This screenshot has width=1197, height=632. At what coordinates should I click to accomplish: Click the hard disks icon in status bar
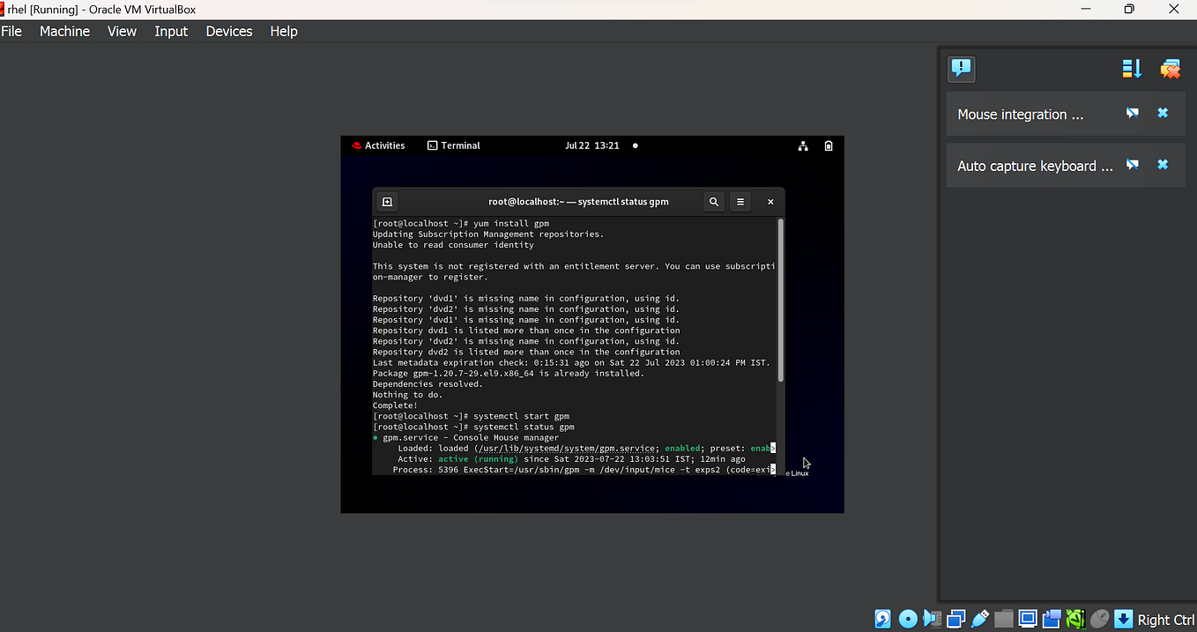click(882, 619)
